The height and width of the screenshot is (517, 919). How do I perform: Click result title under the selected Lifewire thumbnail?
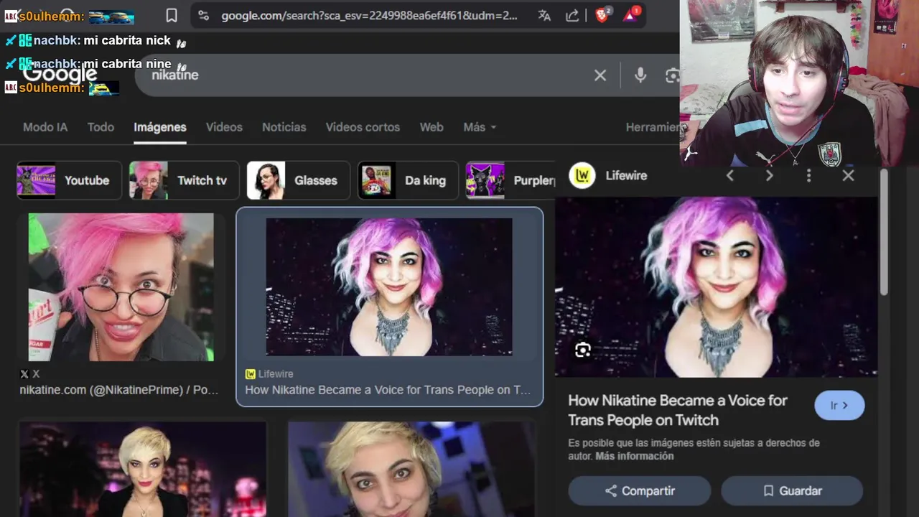(x=388, y=390)
